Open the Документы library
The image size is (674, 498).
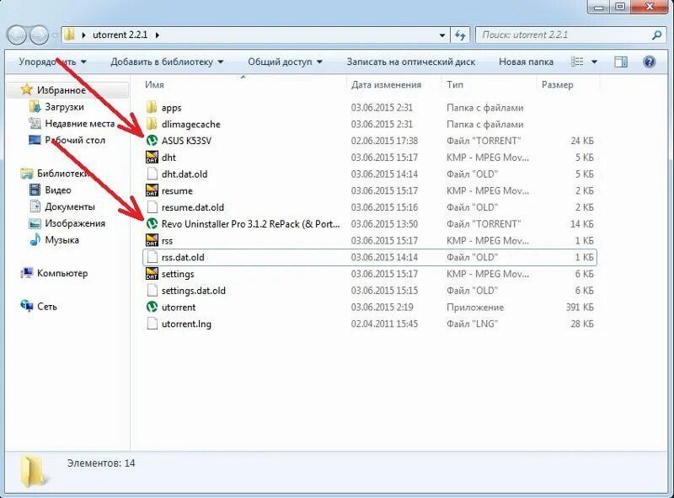70,206
